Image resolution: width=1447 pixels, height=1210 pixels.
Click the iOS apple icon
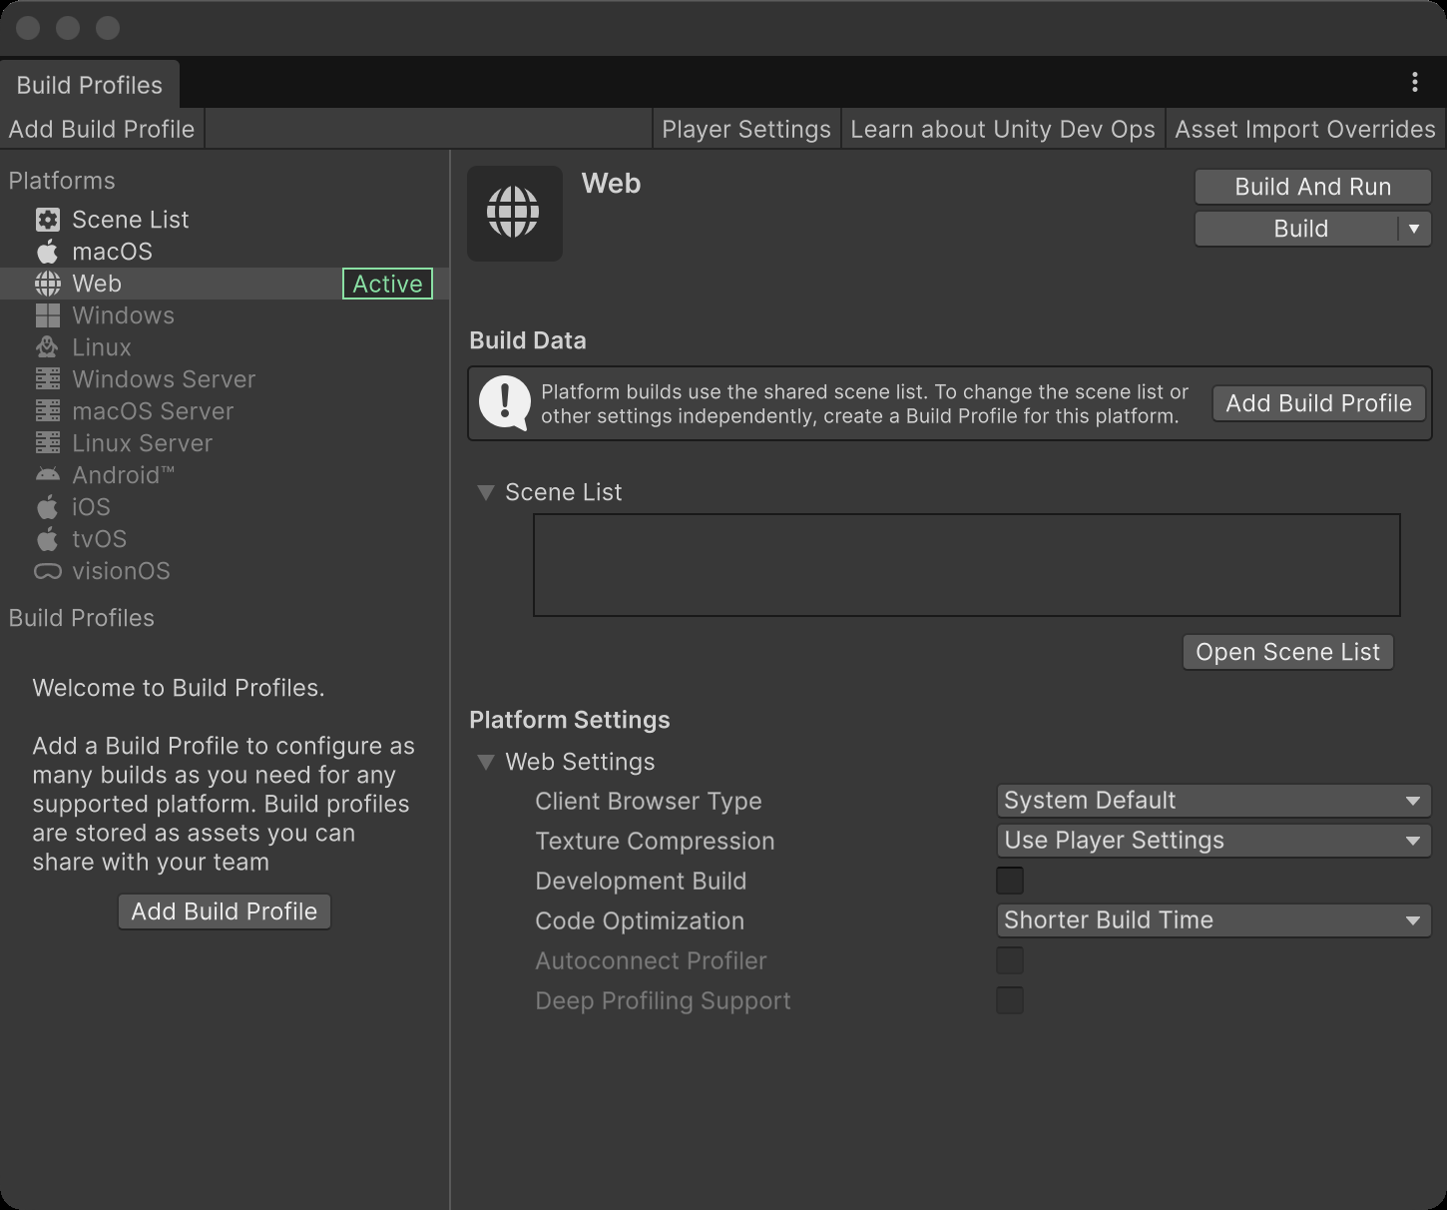[47, 507]
